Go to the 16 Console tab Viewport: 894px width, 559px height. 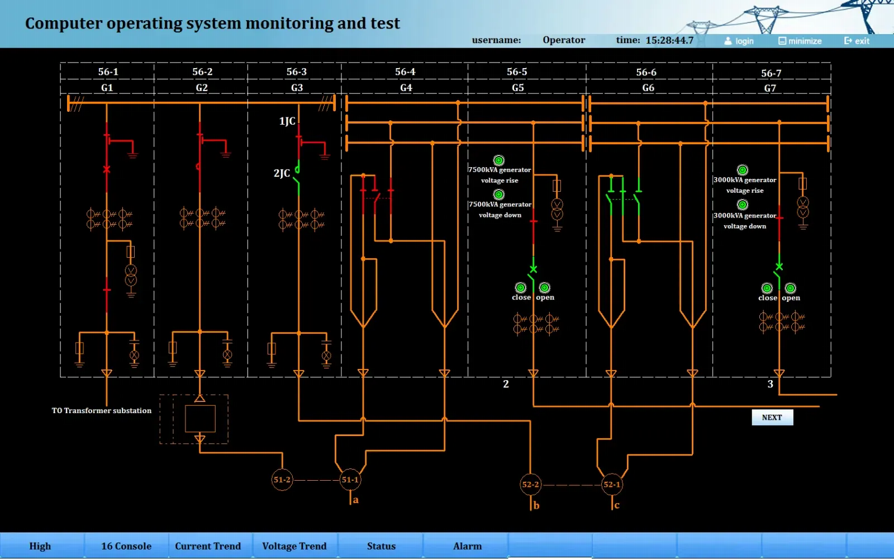click(126, 546)
